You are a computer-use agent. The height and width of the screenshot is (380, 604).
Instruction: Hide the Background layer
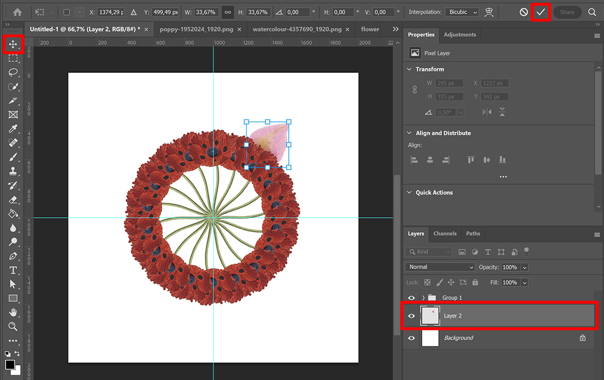click(411, 338)
